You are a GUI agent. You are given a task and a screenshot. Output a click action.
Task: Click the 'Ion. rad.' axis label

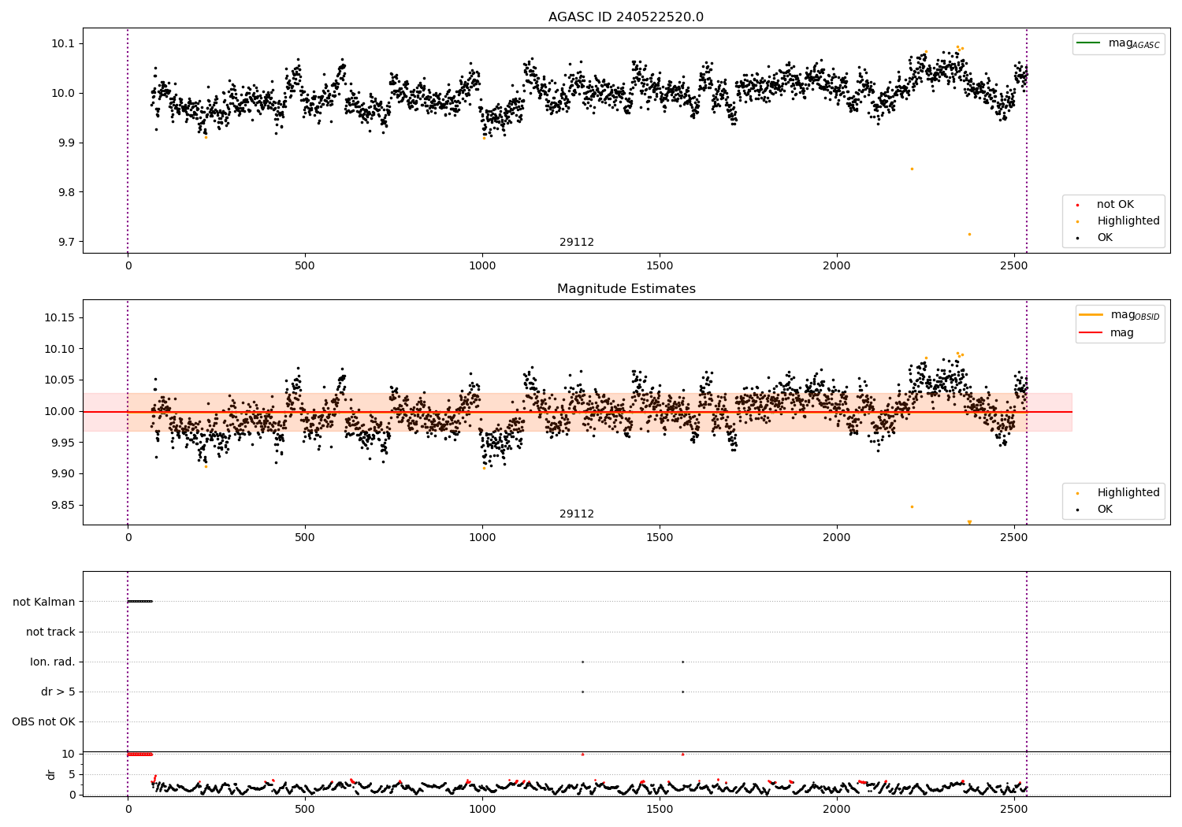coord(53,662)
